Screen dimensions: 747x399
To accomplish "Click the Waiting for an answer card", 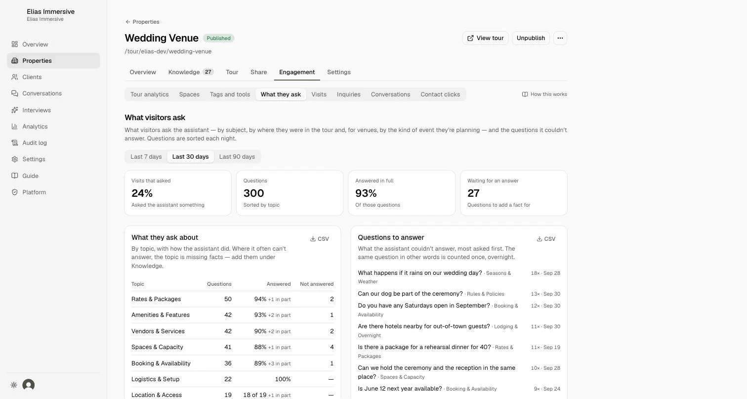I will click(x=514, y=193).
